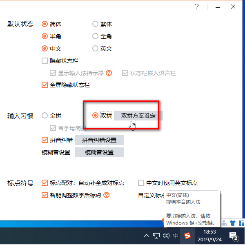Select the 全角 radio button
The height and width of the screenshot is (245, 245).
tap(95, 36)
